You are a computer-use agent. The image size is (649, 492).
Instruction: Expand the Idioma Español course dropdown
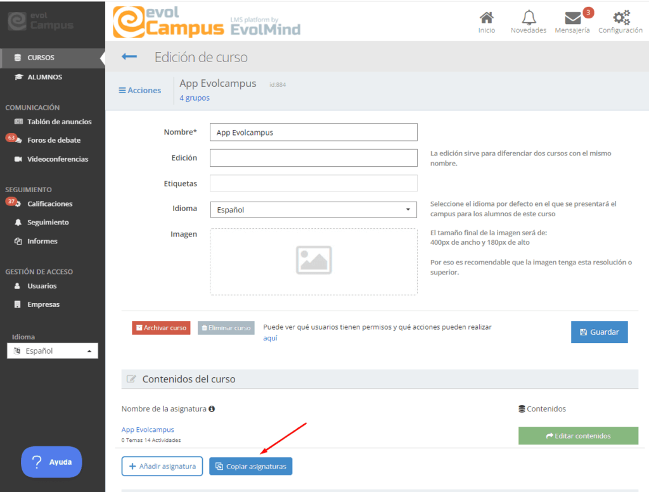tap(313, 209)
